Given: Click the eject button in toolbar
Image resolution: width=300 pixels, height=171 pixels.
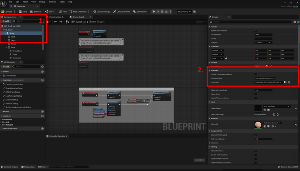Looking at the screenshot, I should (166, 12).
